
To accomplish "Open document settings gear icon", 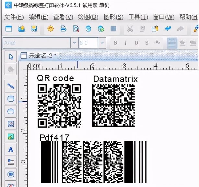I will [51, 29].
